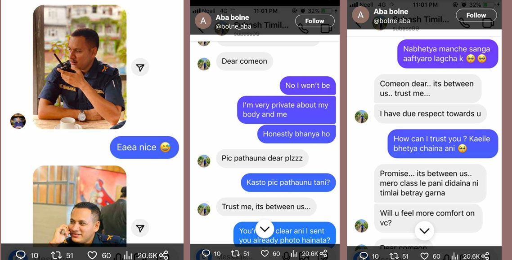This screenshot has width=512, height=260.
Task: Open replies on the left panel's action bar
Action: [x=21, y=255]
